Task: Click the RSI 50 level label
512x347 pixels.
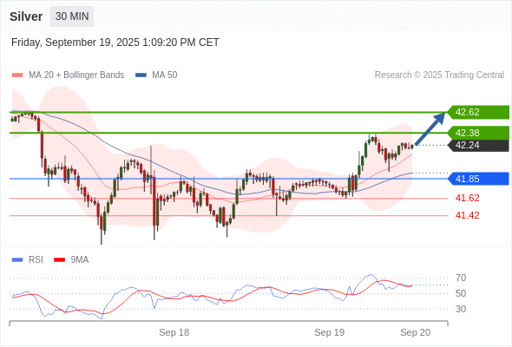Action: tap(461, 293)
